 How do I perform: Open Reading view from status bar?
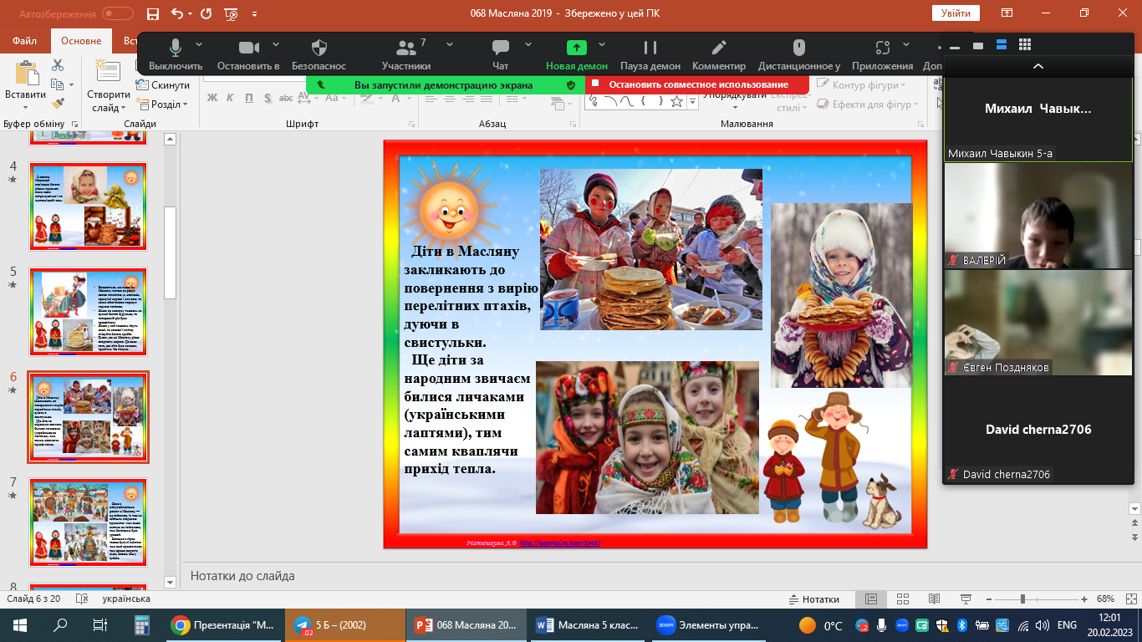pyautogui.click(x=933, y=599)
